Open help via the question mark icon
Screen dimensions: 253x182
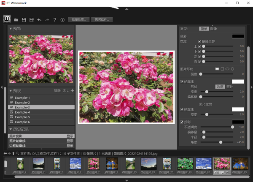pyautogui.click(x=55, y=20)
